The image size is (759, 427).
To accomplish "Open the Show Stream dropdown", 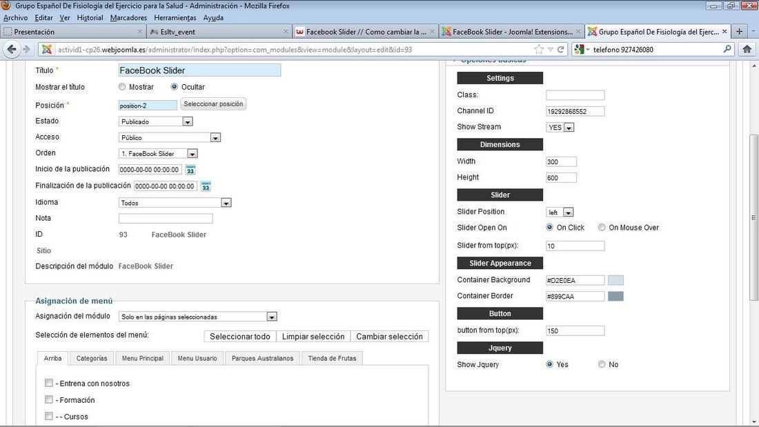I will [560, 128].
